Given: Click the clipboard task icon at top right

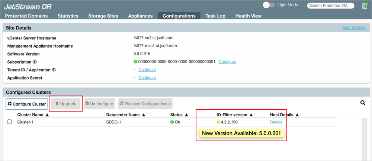Looking at the screenshot, I should [365, 6].
